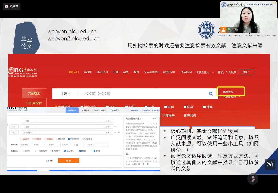Check the 网络首发 checkbox

coord(33,139)
